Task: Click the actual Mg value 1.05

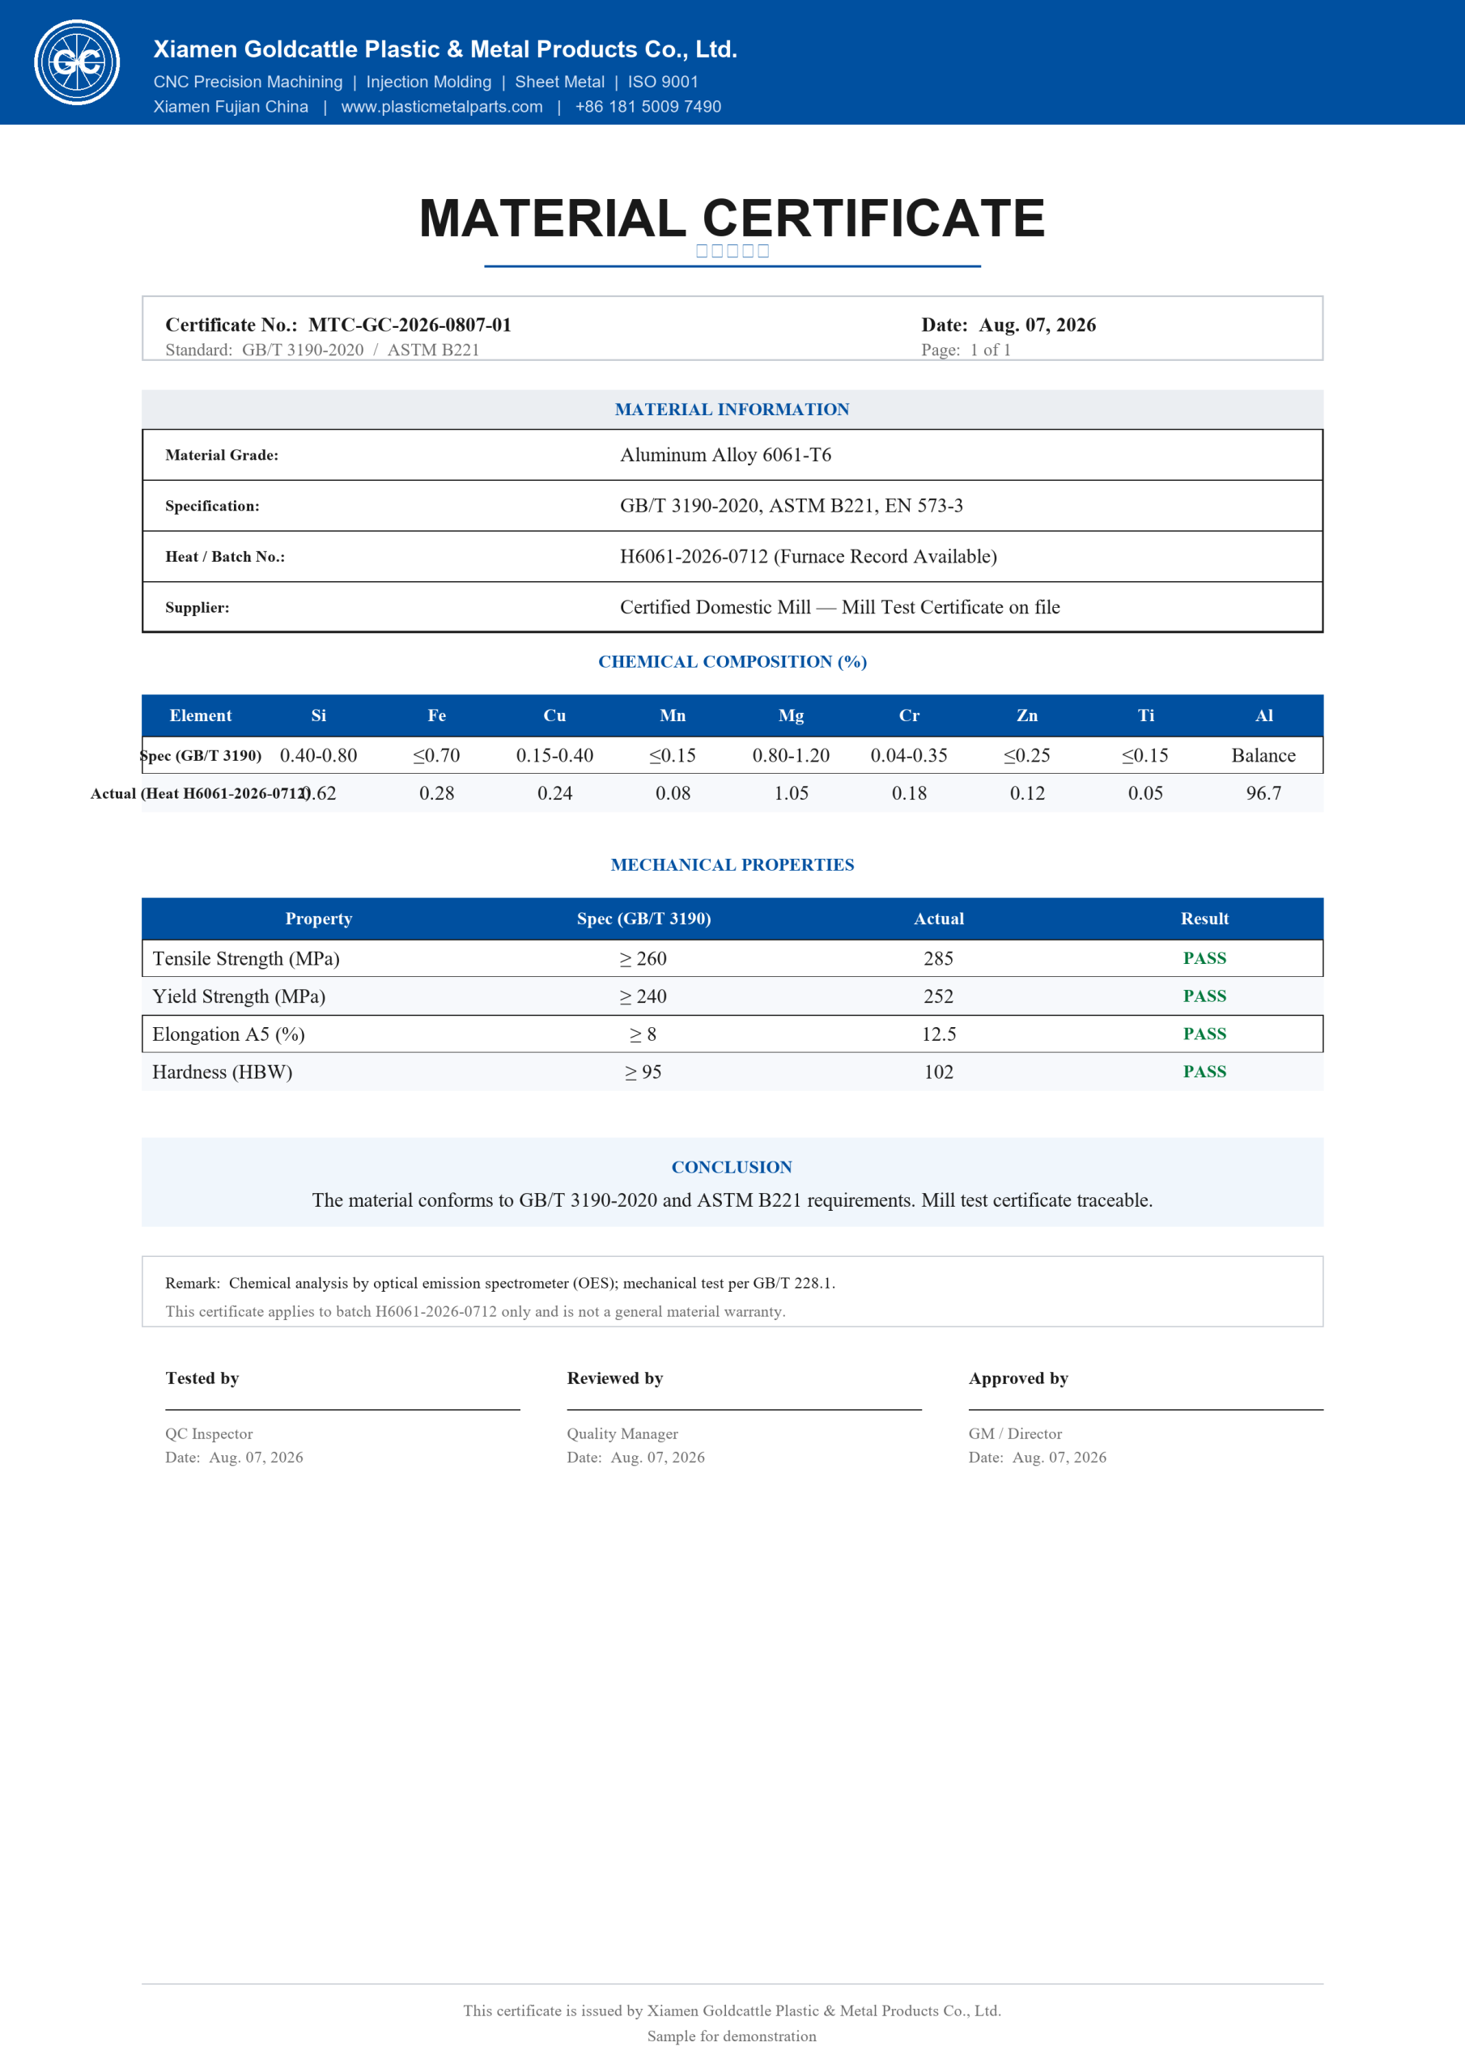Action: (x=792, y=793)
